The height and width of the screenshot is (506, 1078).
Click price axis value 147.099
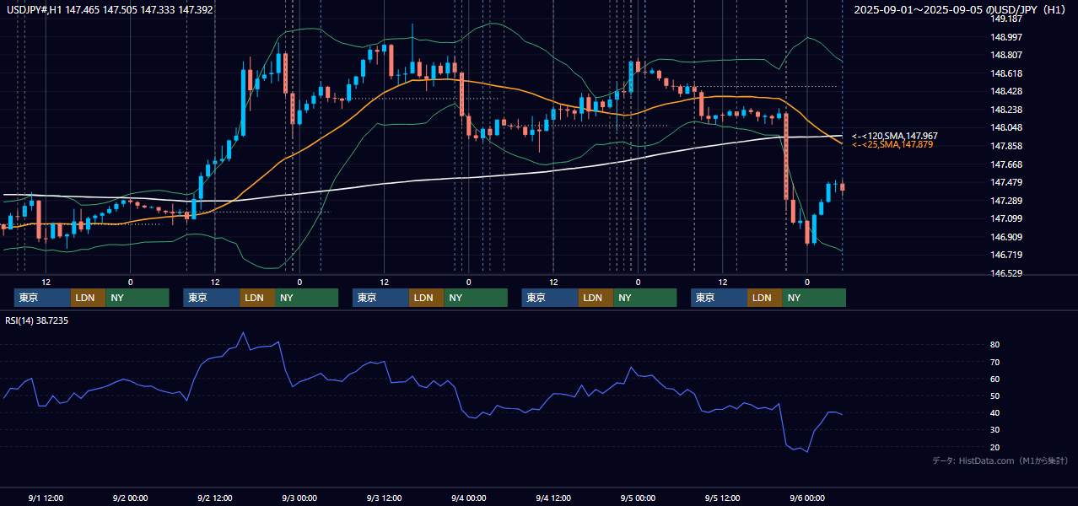pos(1005,218)
